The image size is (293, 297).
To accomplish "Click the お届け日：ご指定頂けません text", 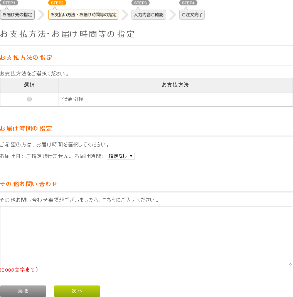I will tap(36, 156).
